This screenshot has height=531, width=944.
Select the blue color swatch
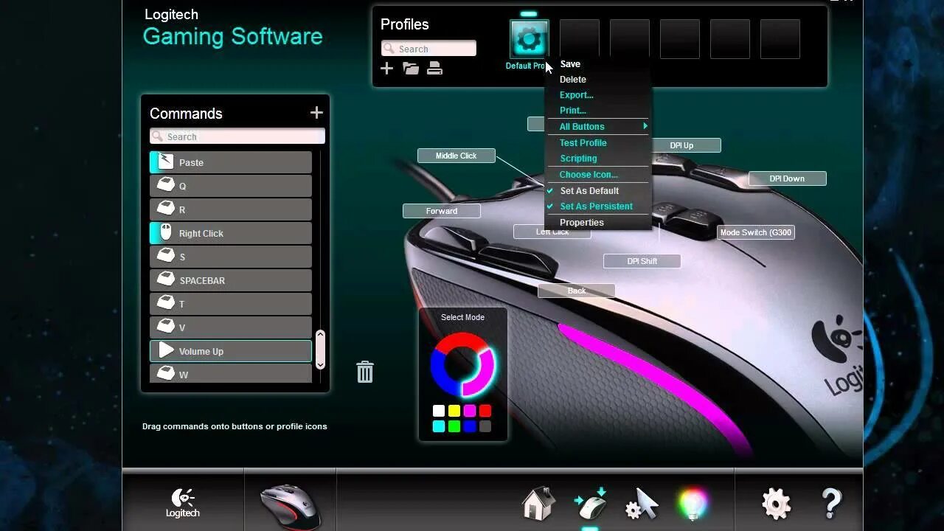click(470, 426)
